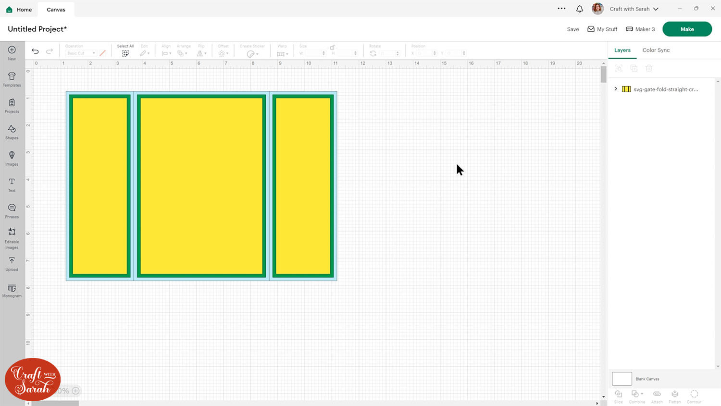Expand the svg-gate-fold layer group
The height and width of the screenshot is (406, 721).
click(616, 89)
